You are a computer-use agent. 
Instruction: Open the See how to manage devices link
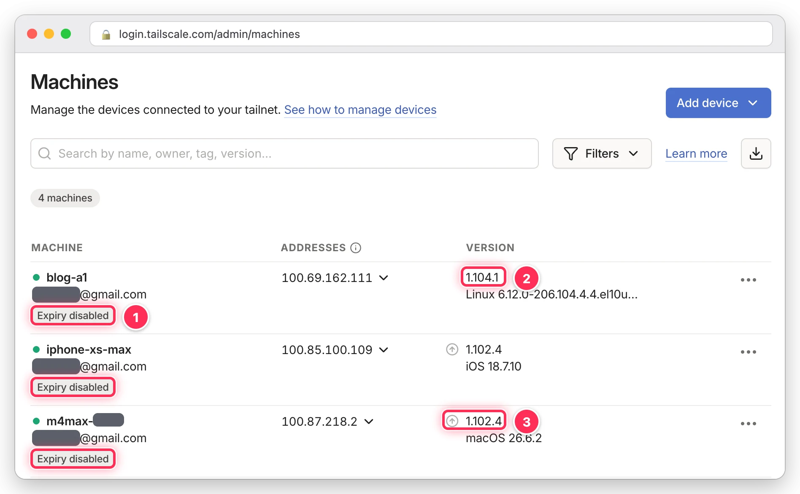click(x=360, y=110)
